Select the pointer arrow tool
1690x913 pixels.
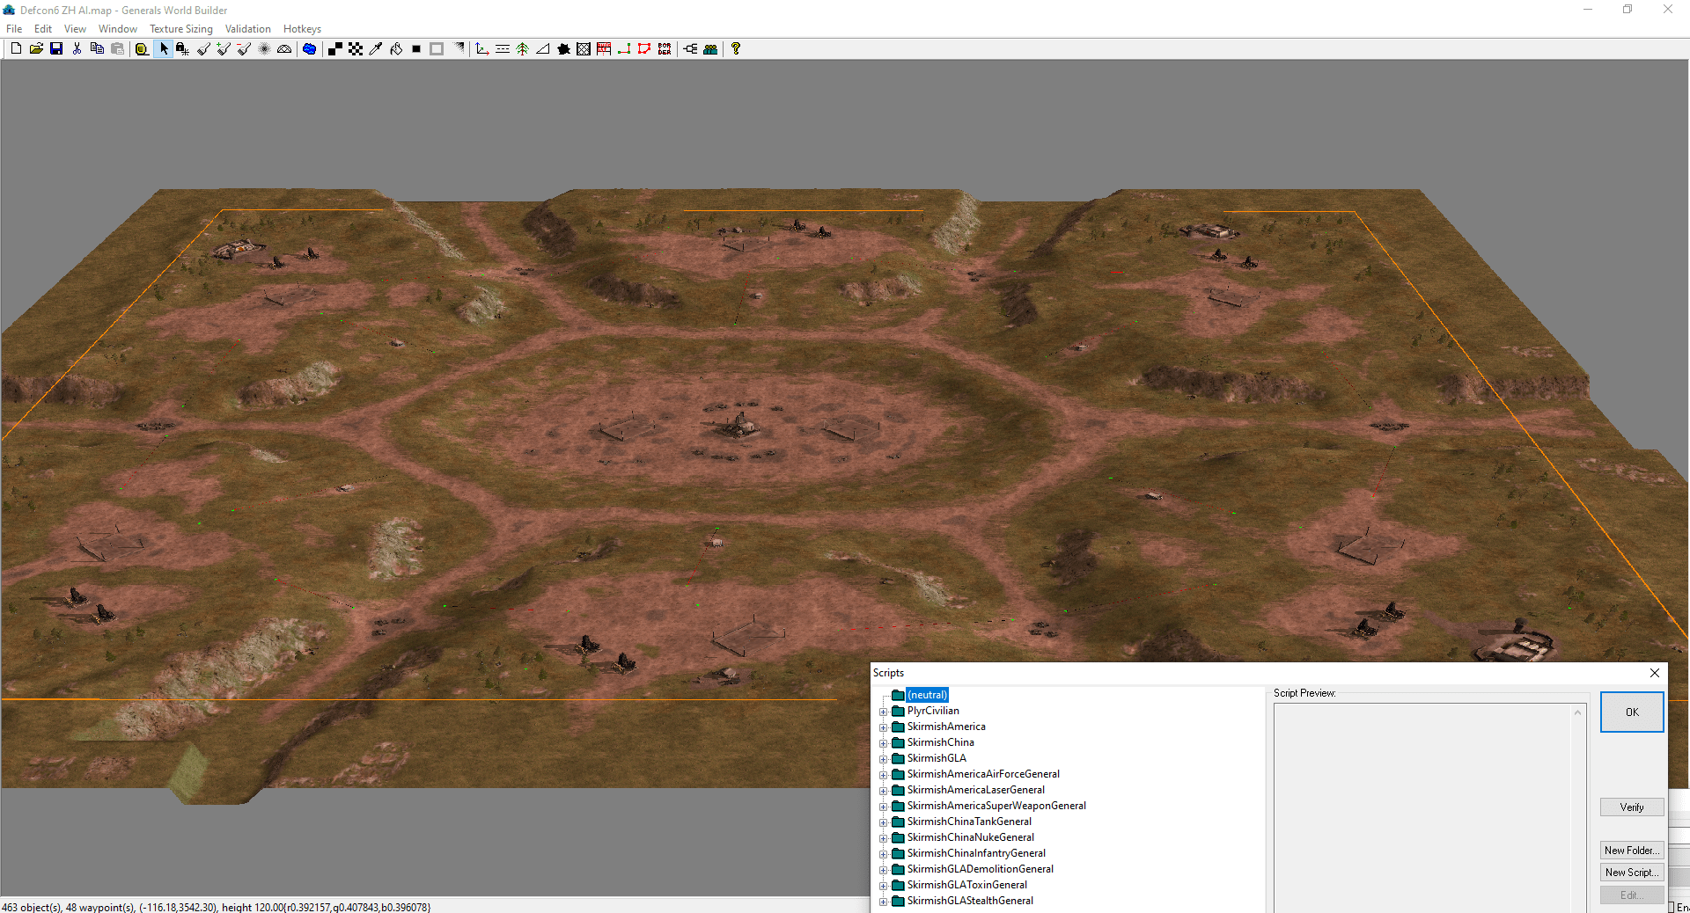tap(164, 49)
